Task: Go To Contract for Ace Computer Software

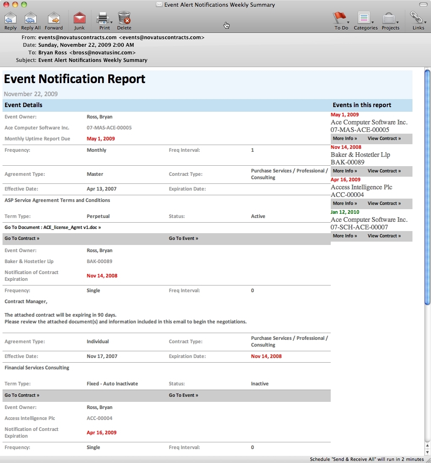Action: click(22, 238)
